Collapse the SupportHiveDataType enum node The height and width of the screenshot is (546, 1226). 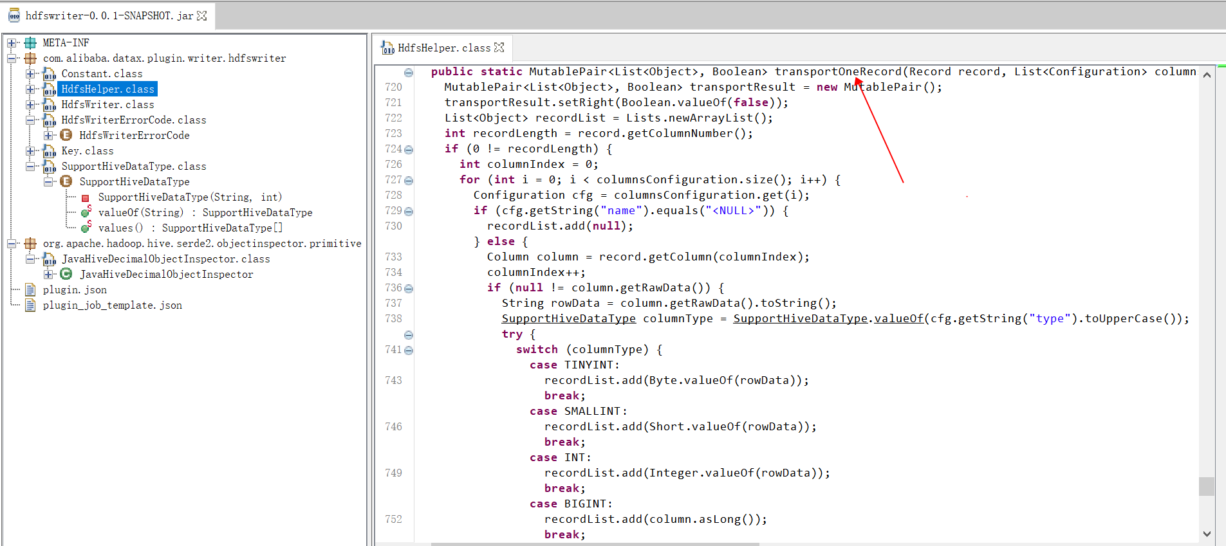click(x=48, y=182)
